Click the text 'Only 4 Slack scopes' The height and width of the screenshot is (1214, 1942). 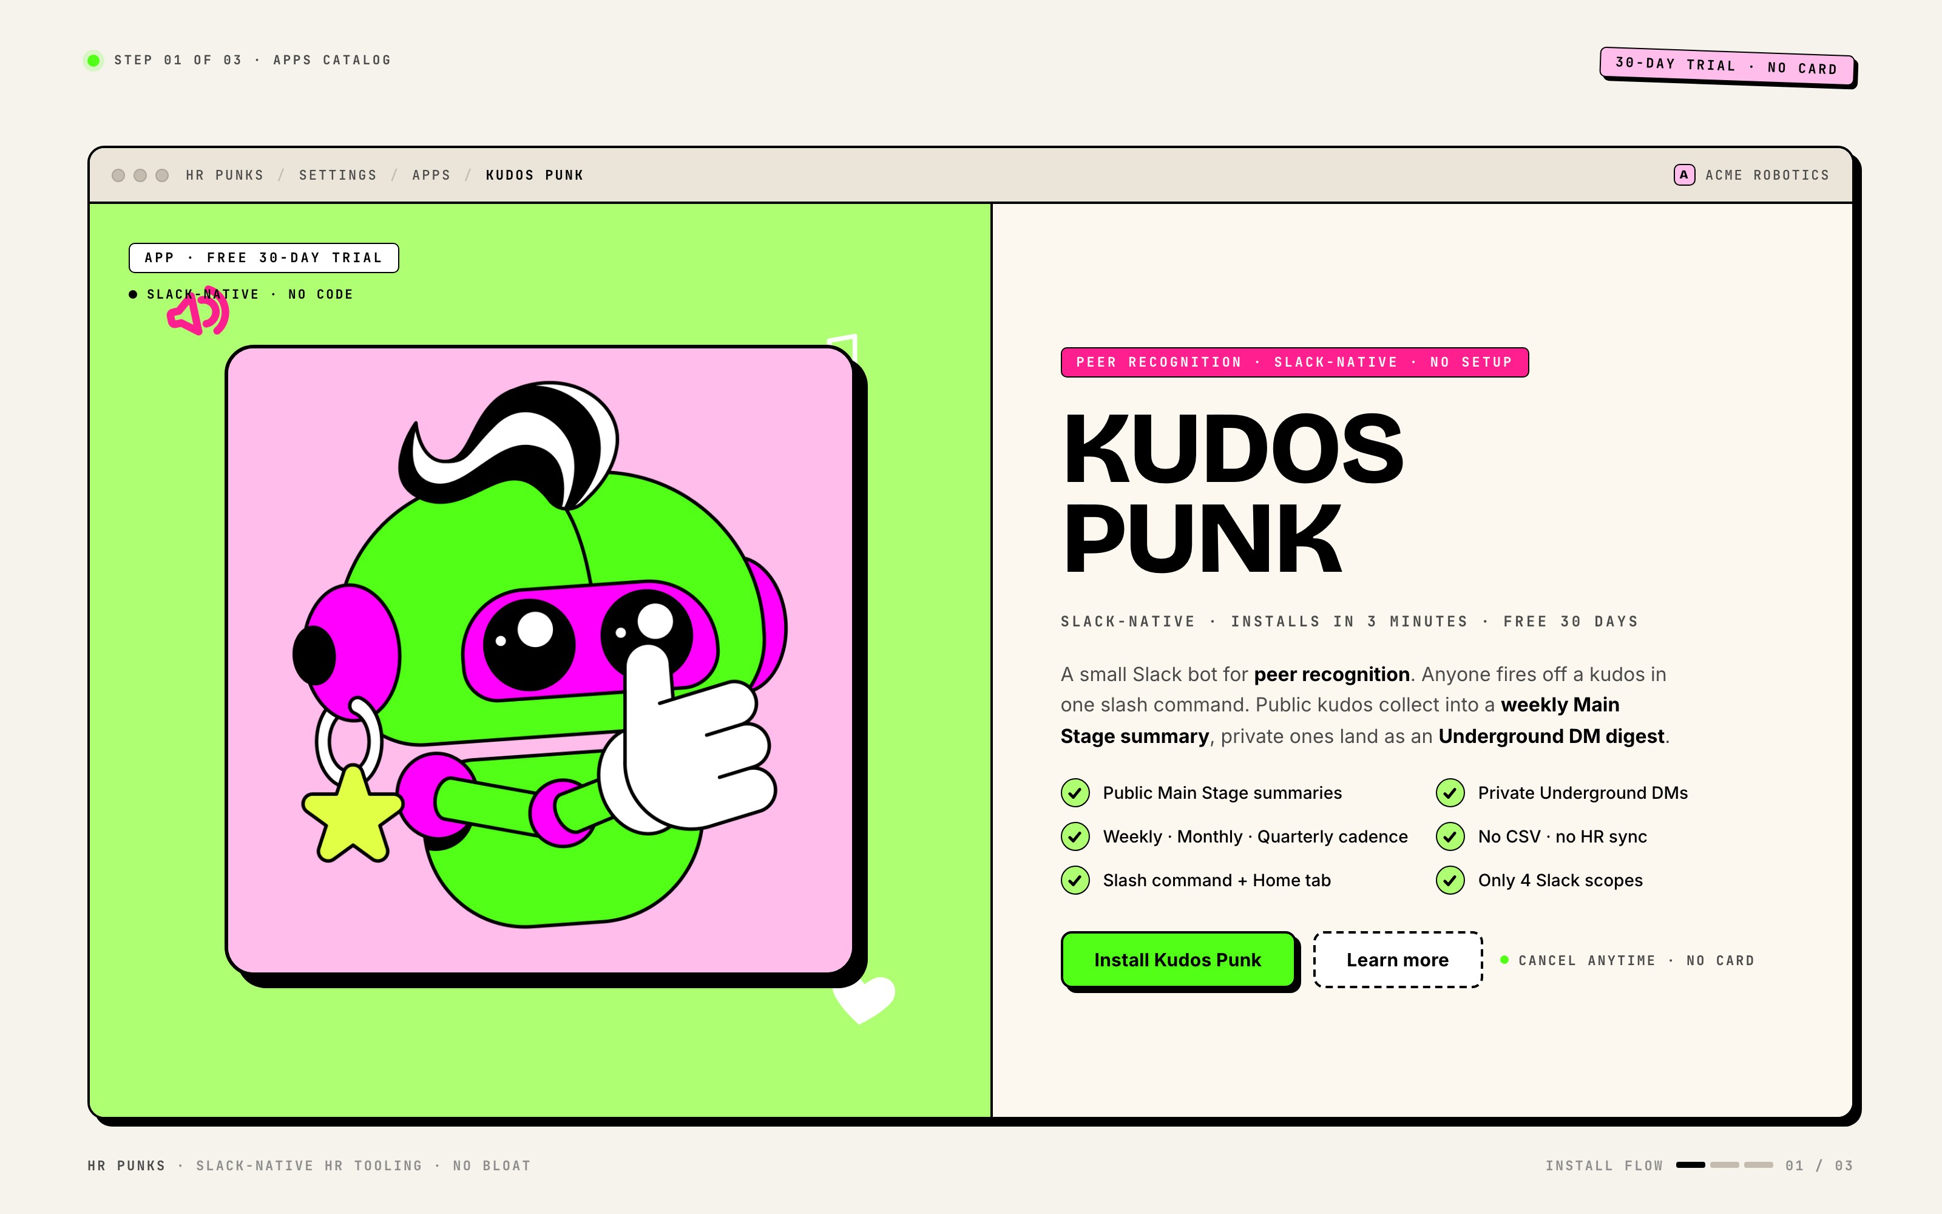1560,880
